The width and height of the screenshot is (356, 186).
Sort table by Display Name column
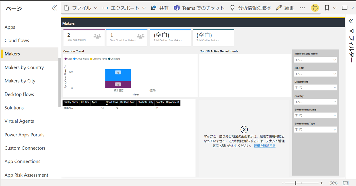click(x=71, y=102)
